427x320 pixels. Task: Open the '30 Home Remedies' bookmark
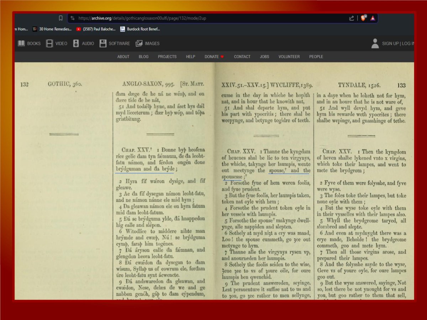pos(52,29)
